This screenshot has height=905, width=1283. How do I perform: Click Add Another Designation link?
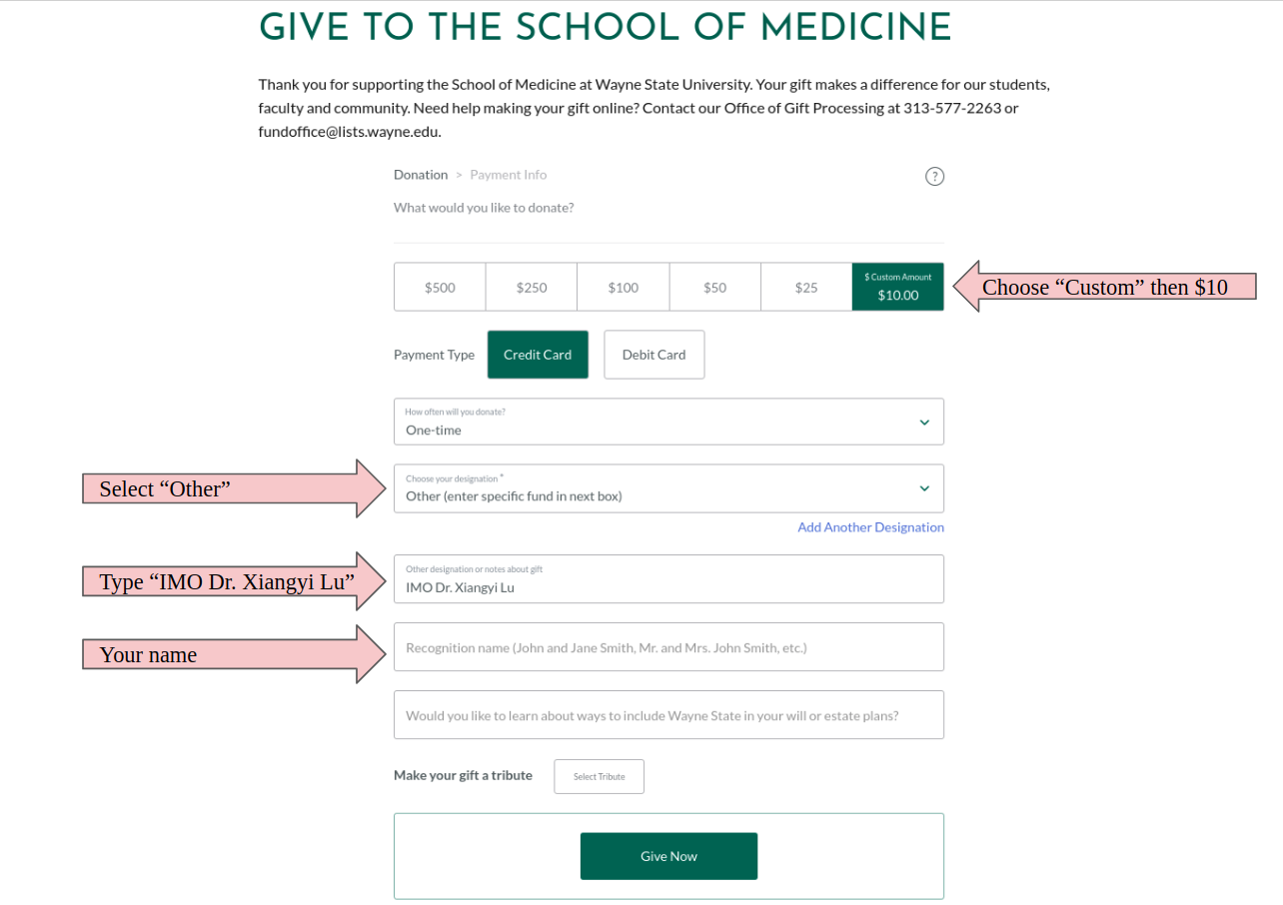tap(870, 527)
